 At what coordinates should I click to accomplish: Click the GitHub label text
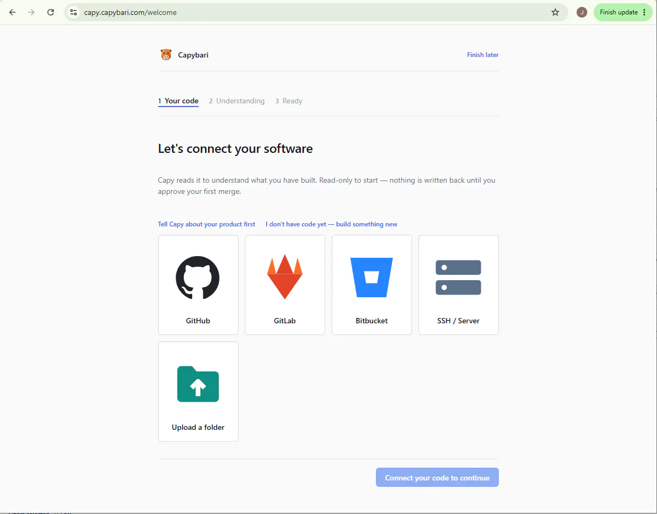coord(198,321)
